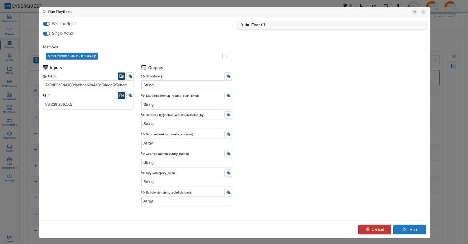This screenshot has width=468, height=244.
Task: Toggle the dark mode switch in header
Action: pos(353,6)
